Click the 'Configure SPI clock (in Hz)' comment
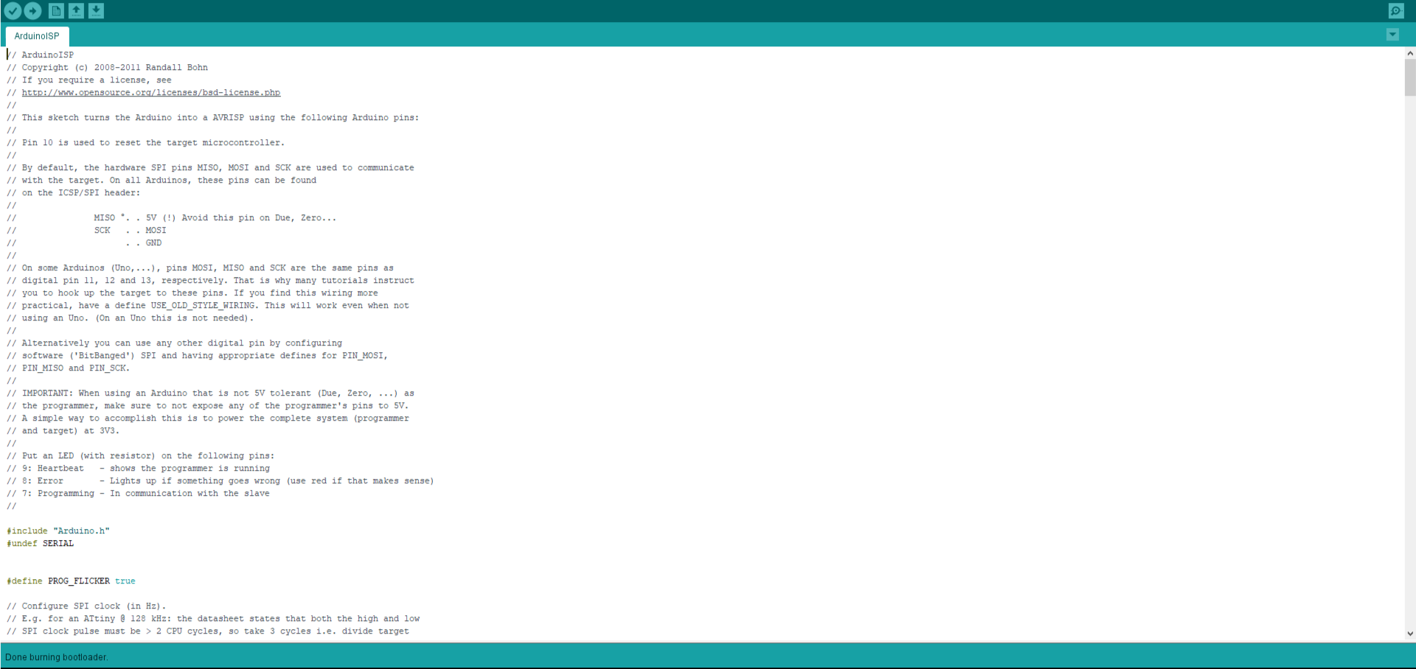1416x669 pixels. coord(86,606)
